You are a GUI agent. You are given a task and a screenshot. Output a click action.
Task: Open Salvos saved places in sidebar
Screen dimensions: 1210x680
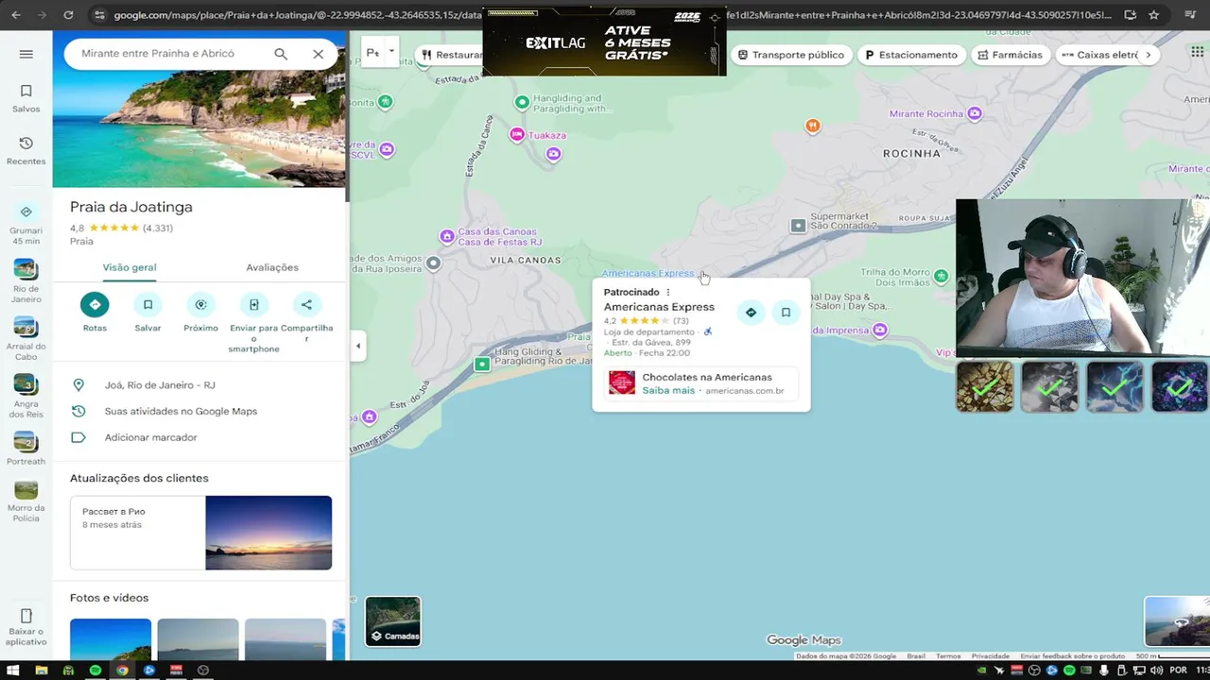tap(26, 98)
